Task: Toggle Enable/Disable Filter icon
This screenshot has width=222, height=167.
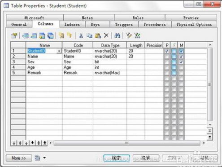Action: (137, 35)
